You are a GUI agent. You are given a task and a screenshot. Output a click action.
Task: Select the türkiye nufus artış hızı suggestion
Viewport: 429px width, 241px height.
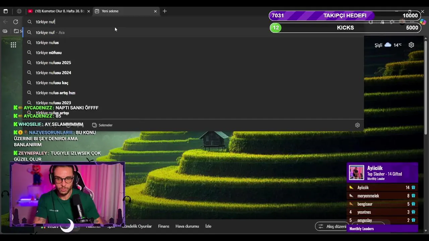point(193,93)
